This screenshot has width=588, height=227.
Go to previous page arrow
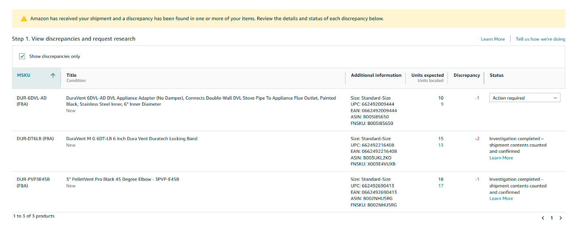pyautogui.click(x=543, y=218)
